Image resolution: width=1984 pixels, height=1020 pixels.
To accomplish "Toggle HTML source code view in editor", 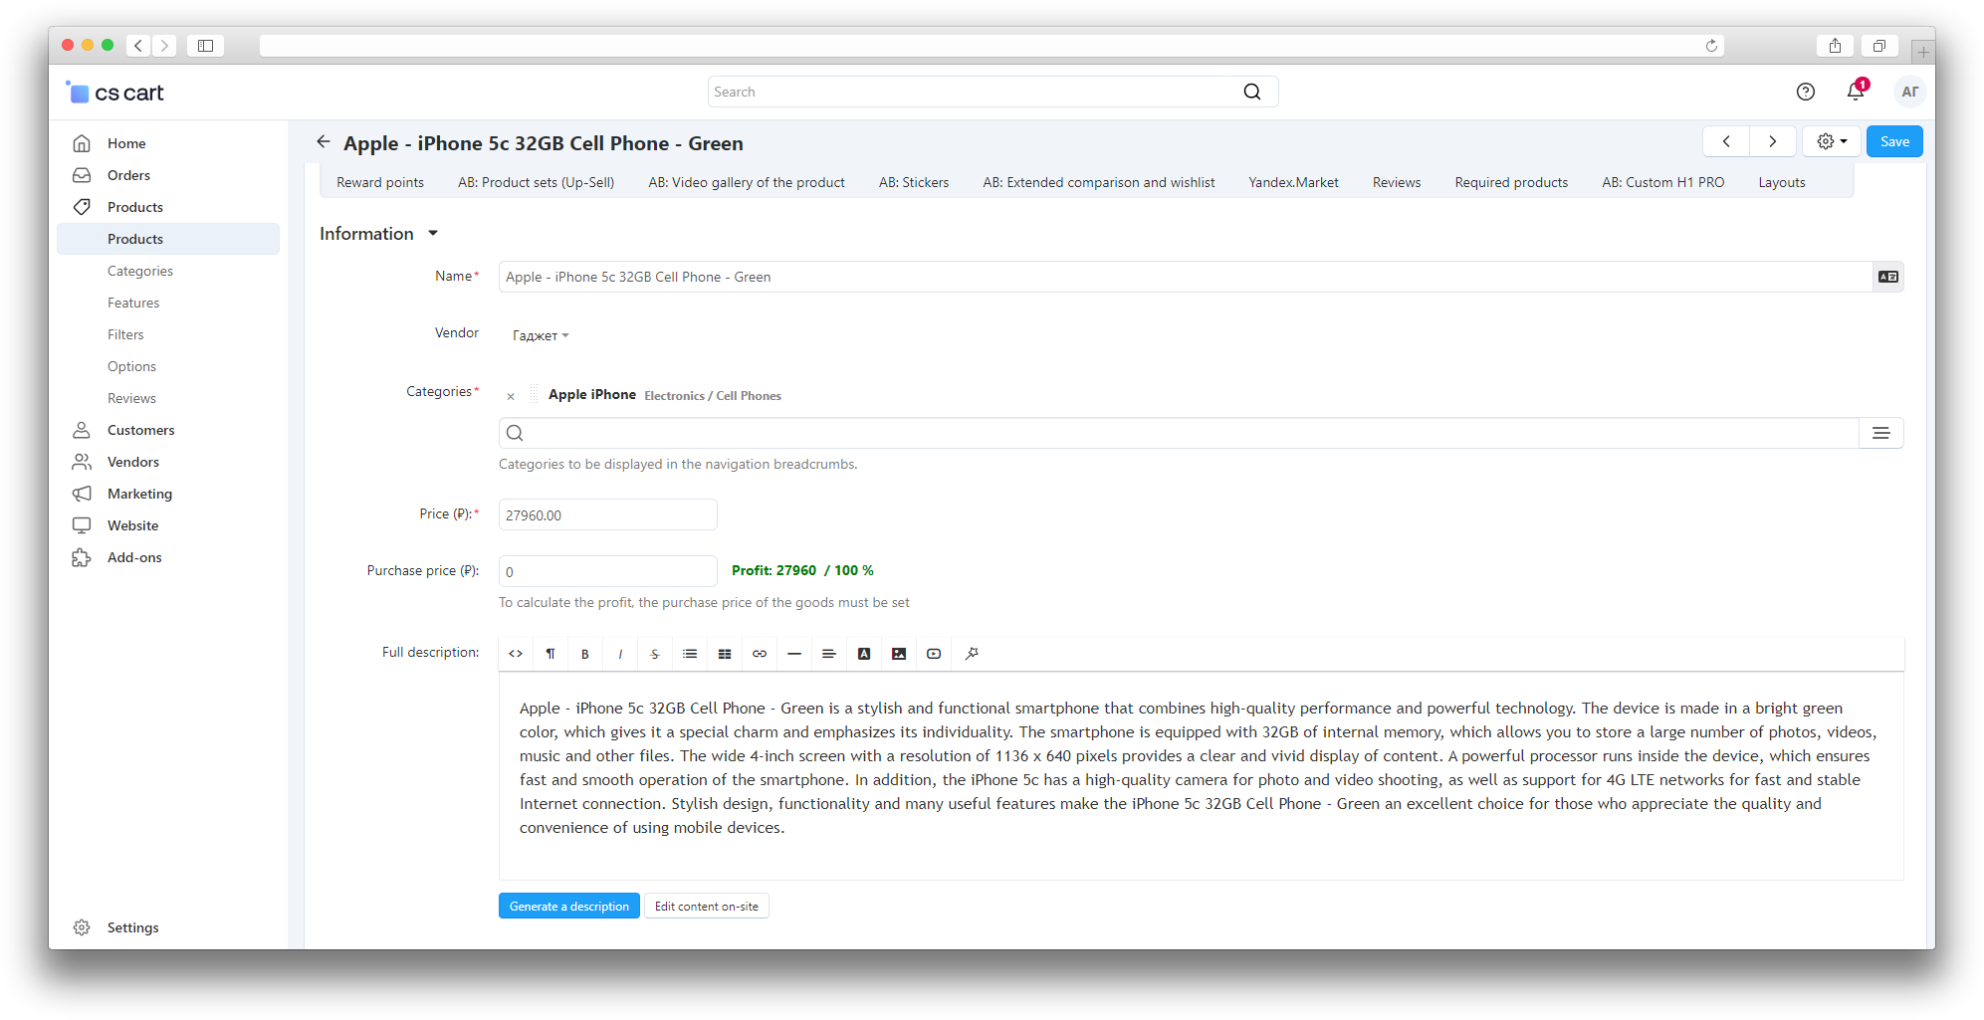I will click(x=516, y=654).
